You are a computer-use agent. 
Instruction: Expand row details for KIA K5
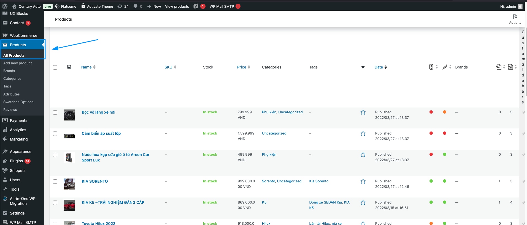click(x=523, y=202)
